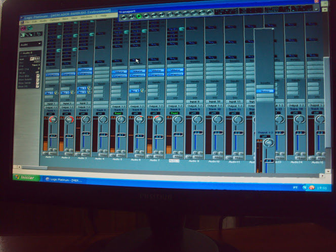336x252 pixels.
Task: Click the mono/stereo format button on the Audio 5 strip
Action: (x=113, y=155)
